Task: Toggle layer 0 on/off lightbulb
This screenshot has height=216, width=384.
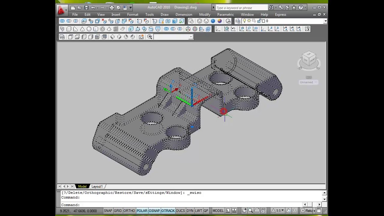Action: pos(244,21)
